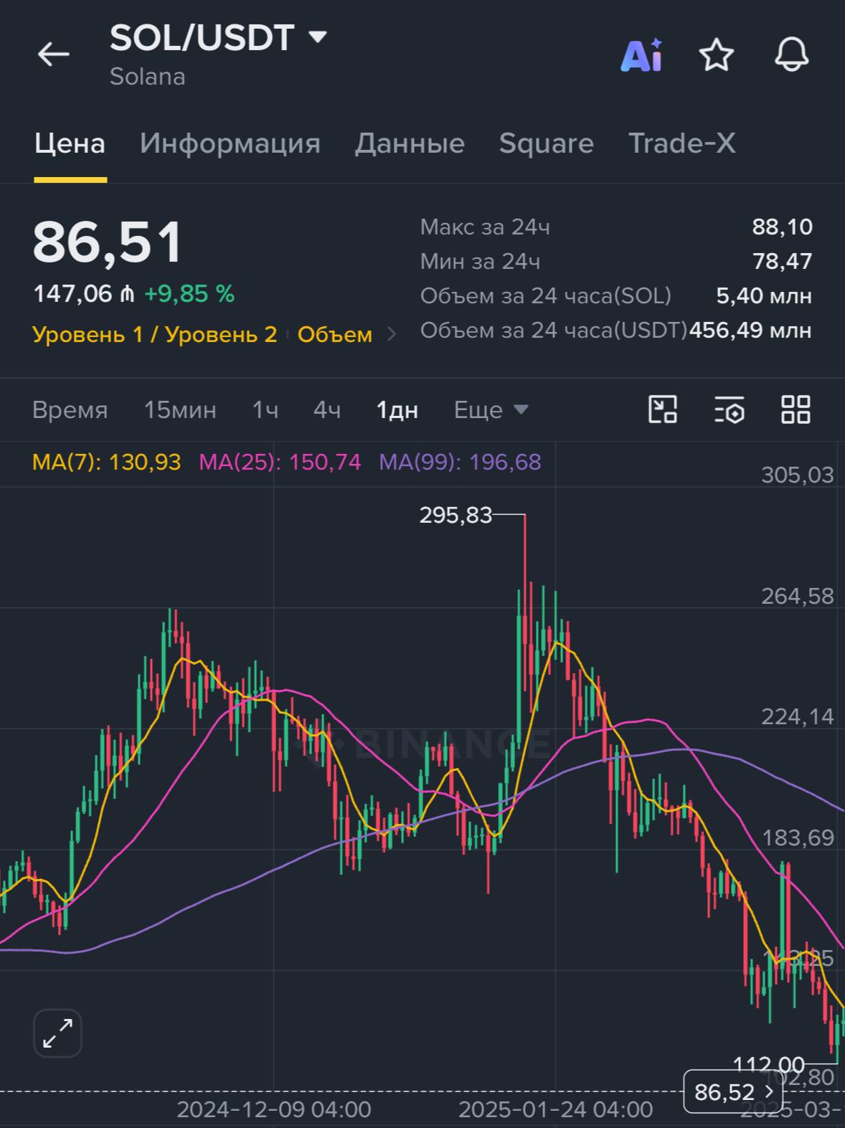
Task: Open the chart drawing tools icon
Action: point(663,409)
